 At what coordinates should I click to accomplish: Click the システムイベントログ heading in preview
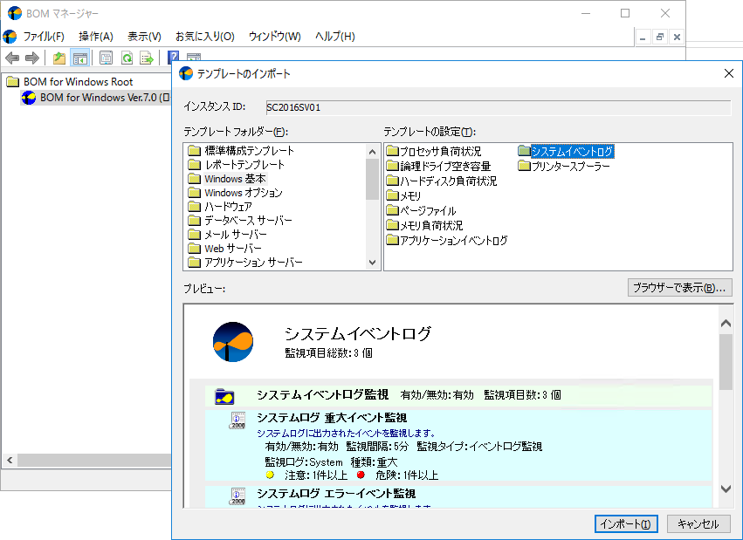click(x=358, y=333)
